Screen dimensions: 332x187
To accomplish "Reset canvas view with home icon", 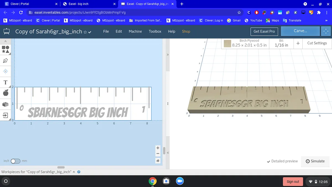I will point(158,161).
